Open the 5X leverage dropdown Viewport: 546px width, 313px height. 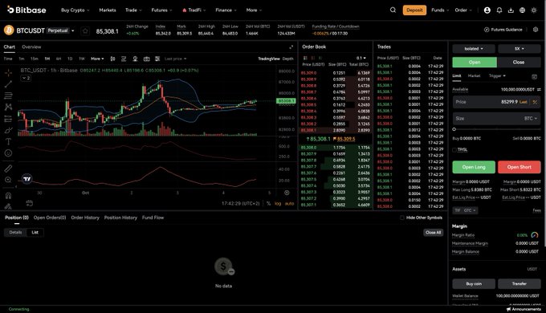(520, 49)
